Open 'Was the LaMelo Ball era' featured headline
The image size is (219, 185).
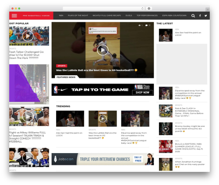click(96, 70)
